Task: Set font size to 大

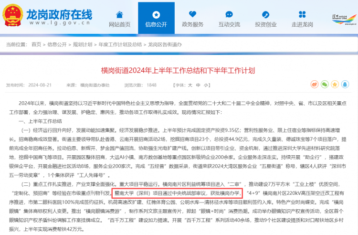Action: 190,85
